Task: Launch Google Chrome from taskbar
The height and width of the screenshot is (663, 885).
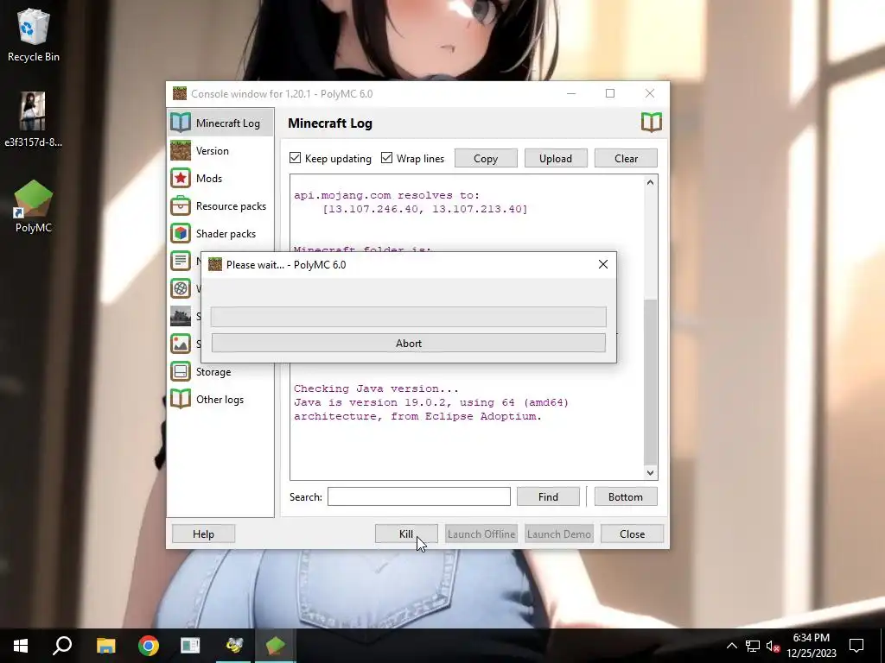Action: [x=149, y=646]
